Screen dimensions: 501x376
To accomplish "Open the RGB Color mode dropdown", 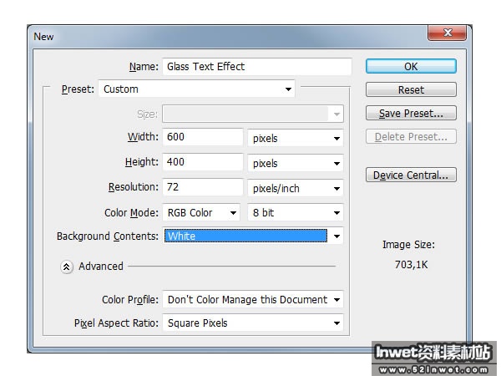I will coord(201,213).
